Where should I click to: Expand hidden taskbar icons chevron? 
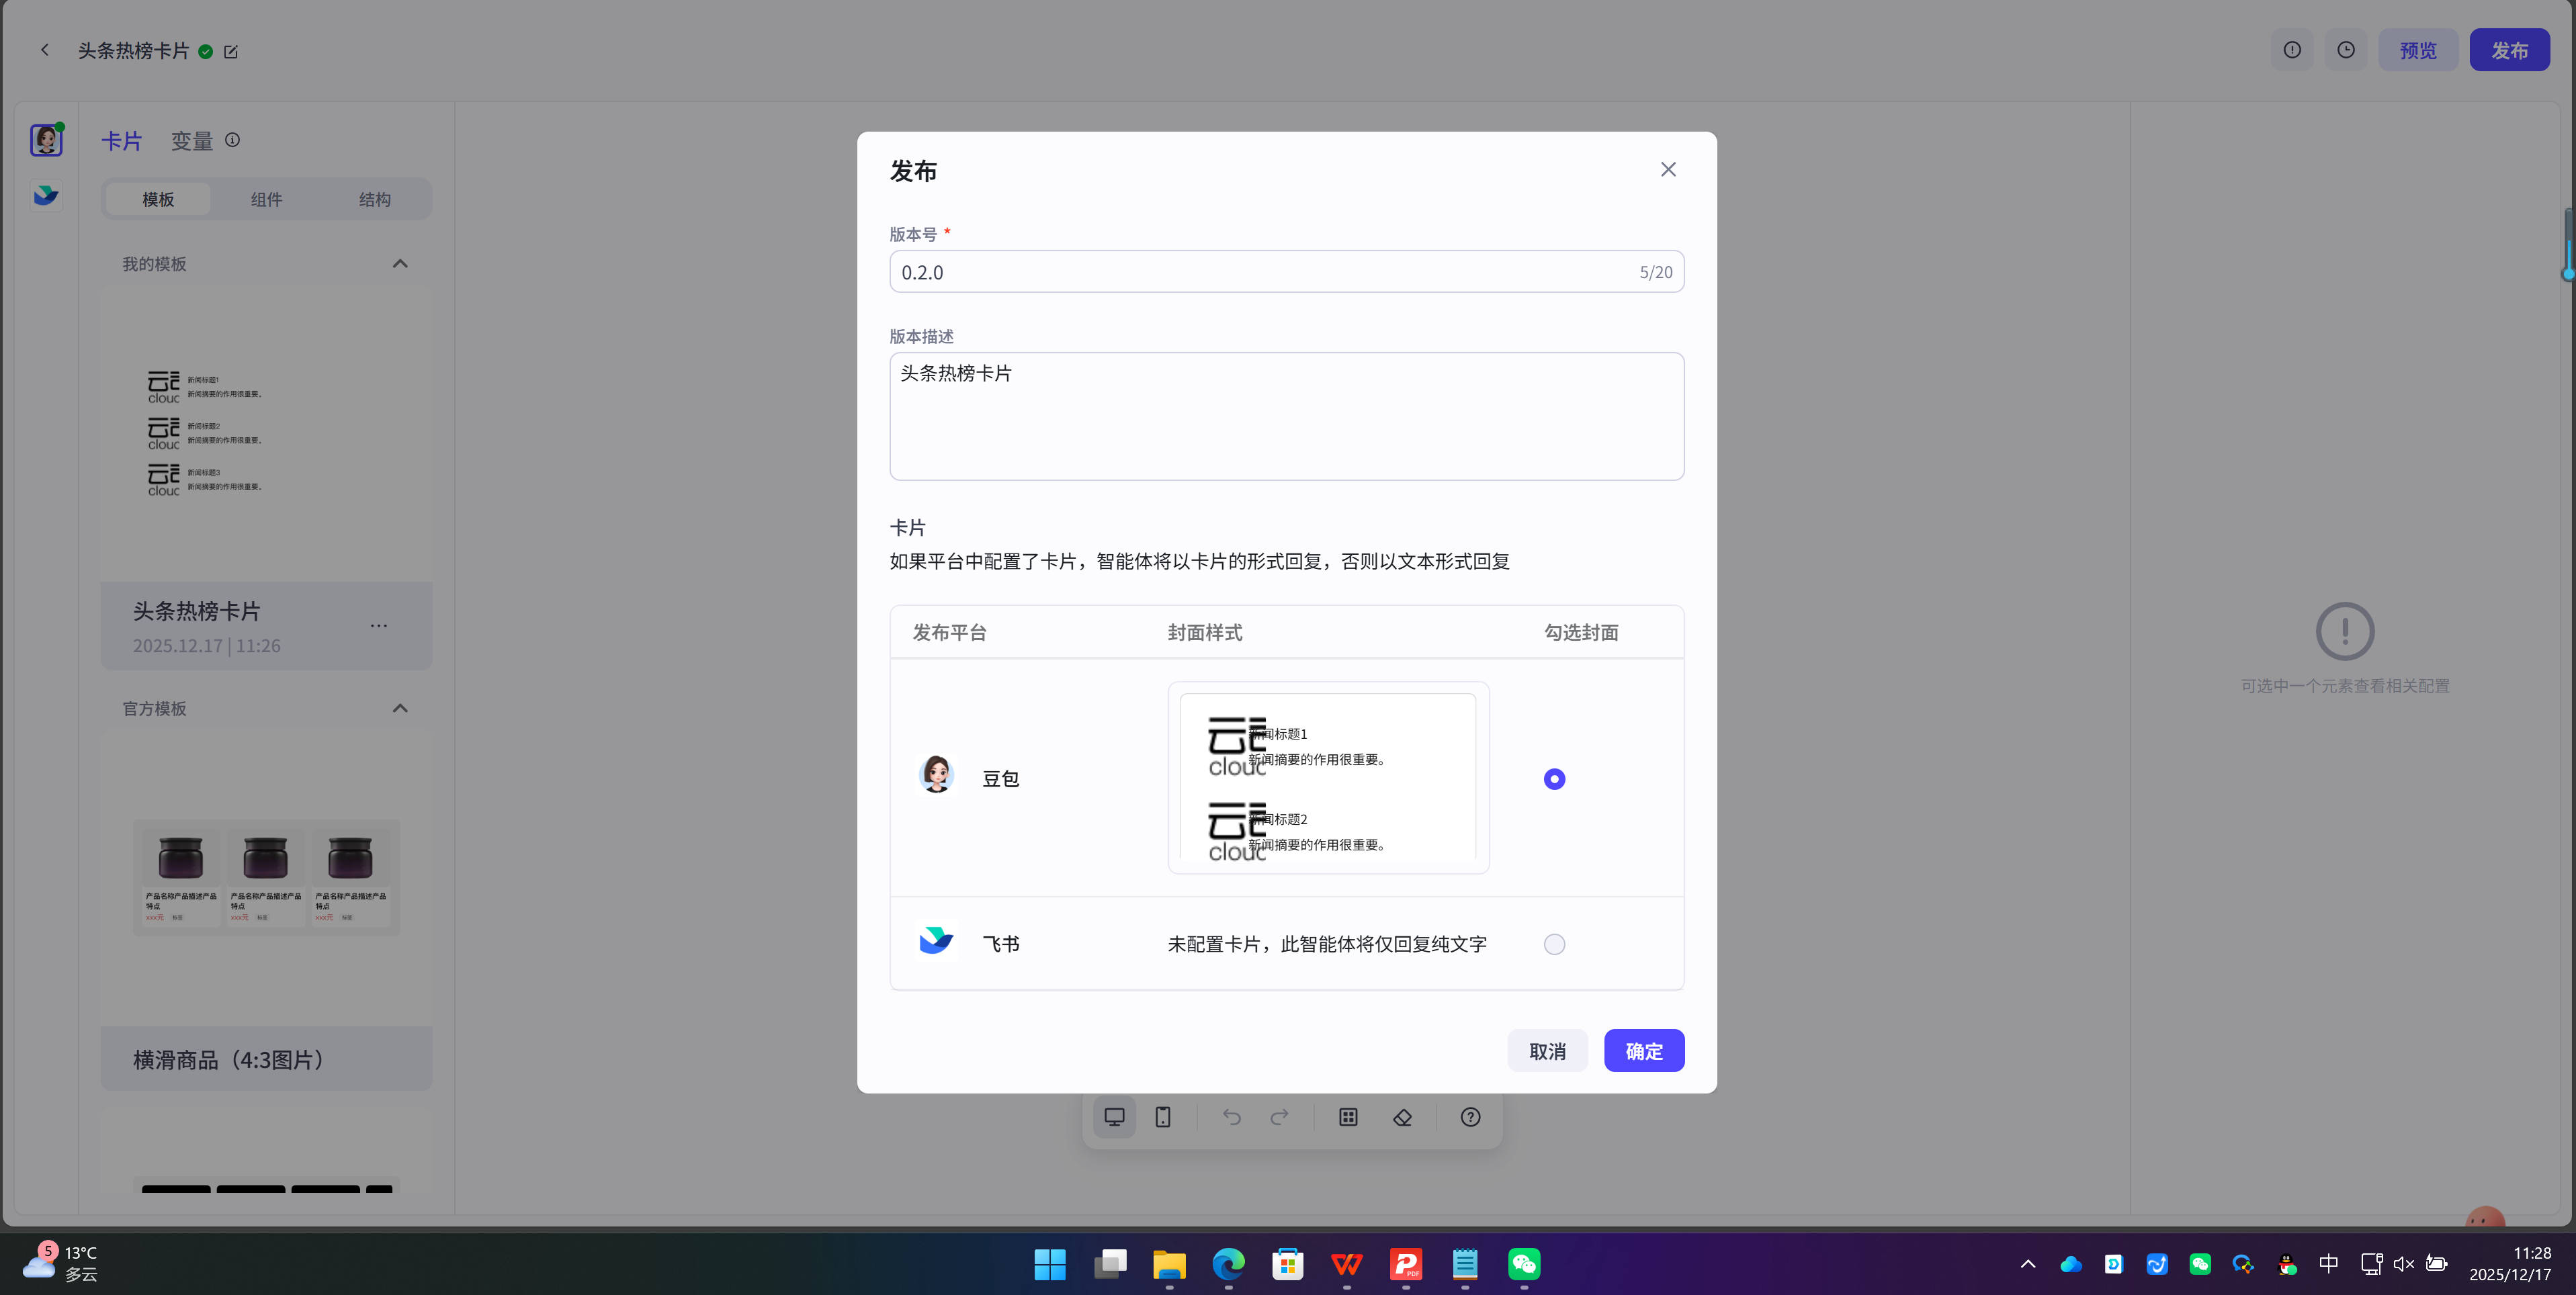coord(2028,1264)
